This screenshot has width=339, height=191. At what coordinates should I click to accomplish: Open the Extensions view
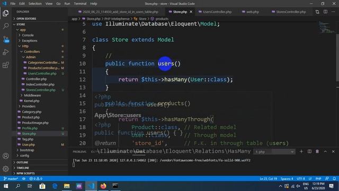(x=6, y=65)
